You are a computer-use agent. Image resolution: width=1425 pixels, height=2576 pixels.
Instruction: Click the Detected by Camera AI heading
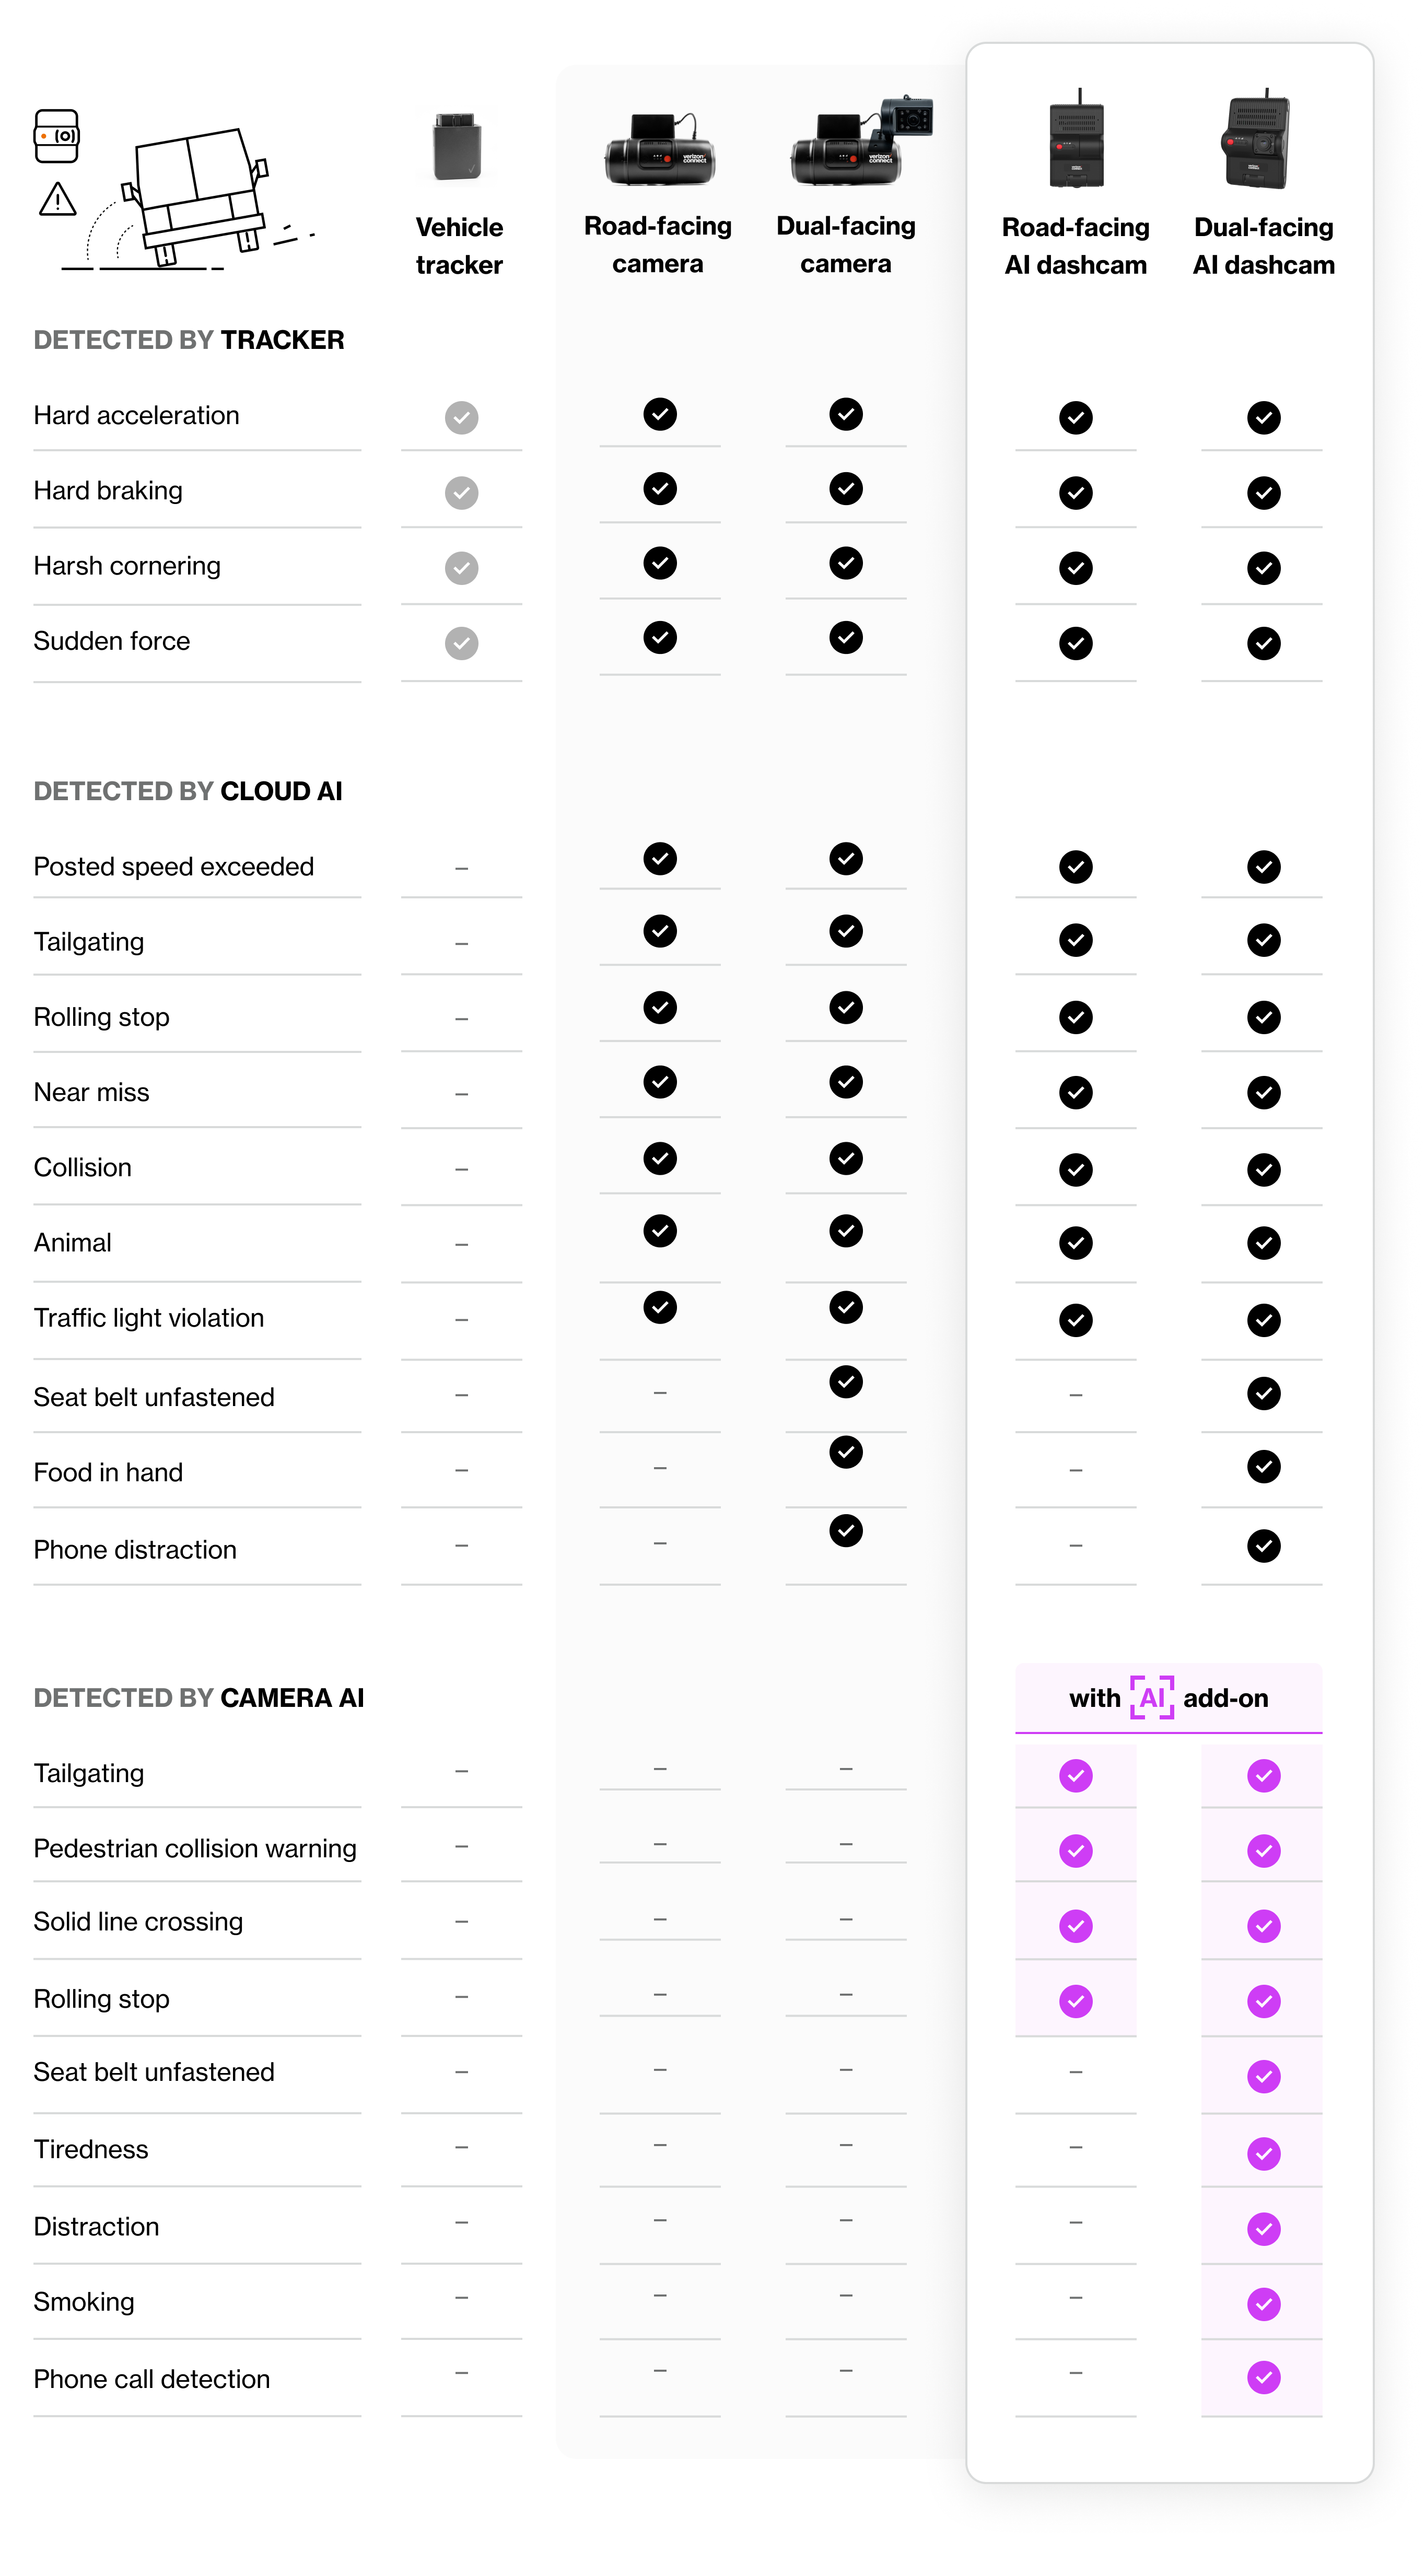pos(199,1698)
